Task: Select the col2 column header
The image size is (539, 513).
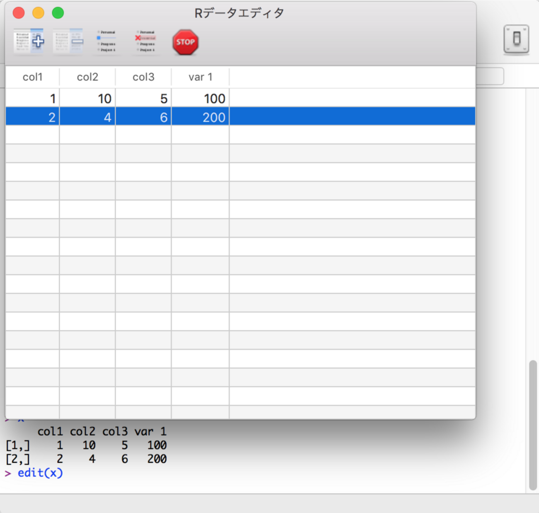Action: click(x=87, y=77)
